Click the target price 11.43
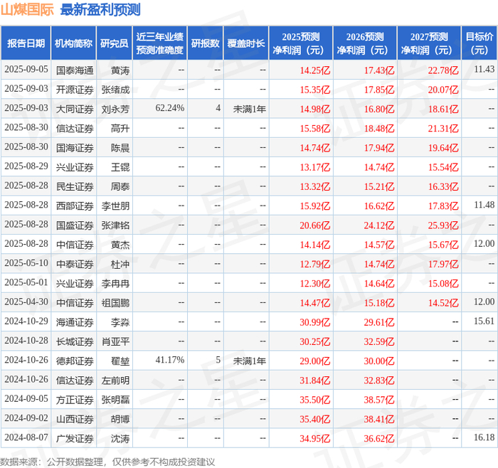Viewport: 498px width, 468px height. point(484,69)
